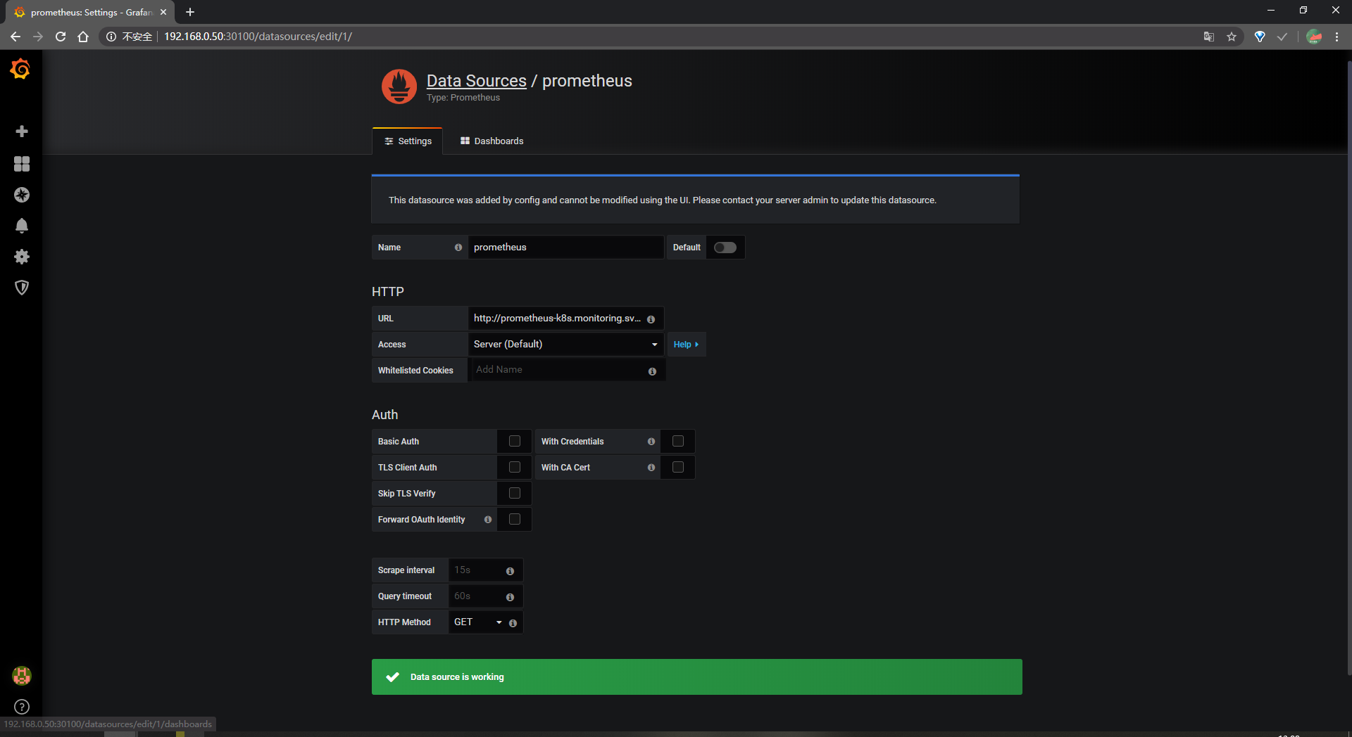
Task: Click the Auth section heading
Action: tap(385, 415)
